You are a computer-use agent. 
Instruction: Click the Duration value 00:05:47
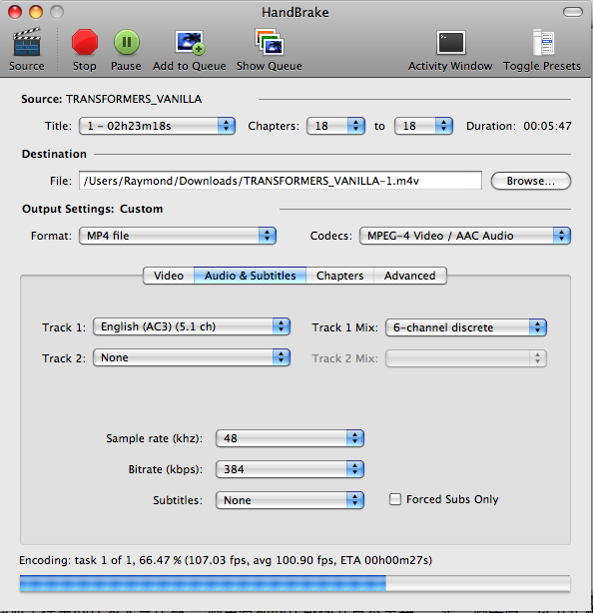(547, 126)
